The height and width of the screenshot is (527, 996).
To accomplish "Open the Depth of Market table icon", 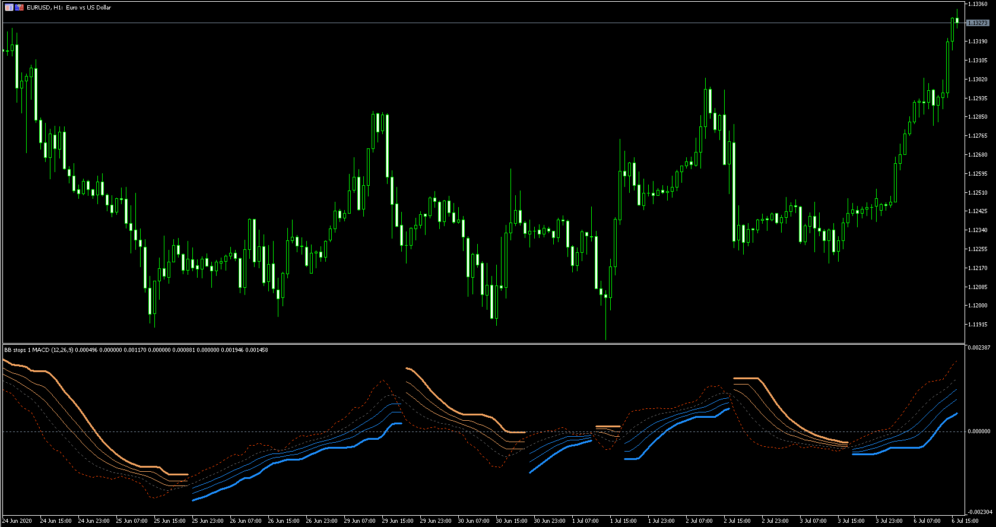I will [9, 8].
